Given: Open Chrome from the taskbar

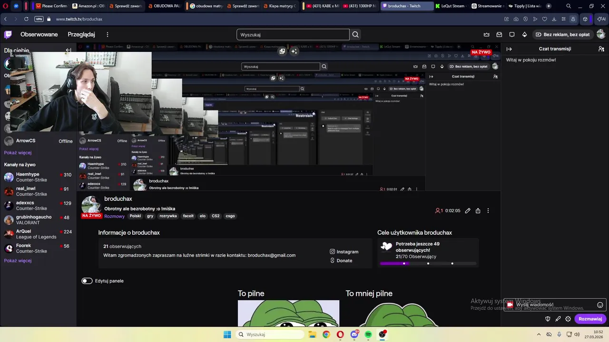Looking at the screenshot, I should pos(326,334).
